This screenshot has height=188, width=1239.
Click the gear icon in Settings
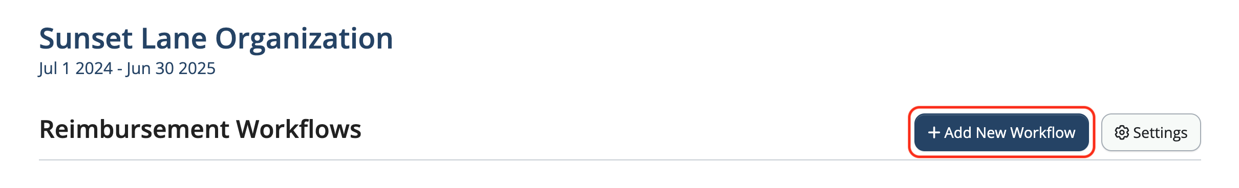pos(1122,133)
